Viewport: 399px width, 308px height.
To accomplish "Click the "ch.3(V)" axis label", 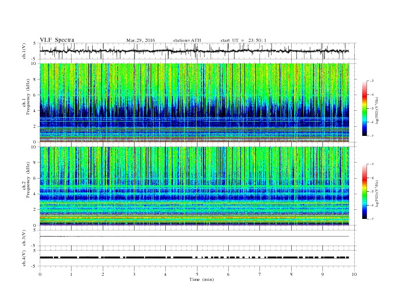I will (24, 238).
